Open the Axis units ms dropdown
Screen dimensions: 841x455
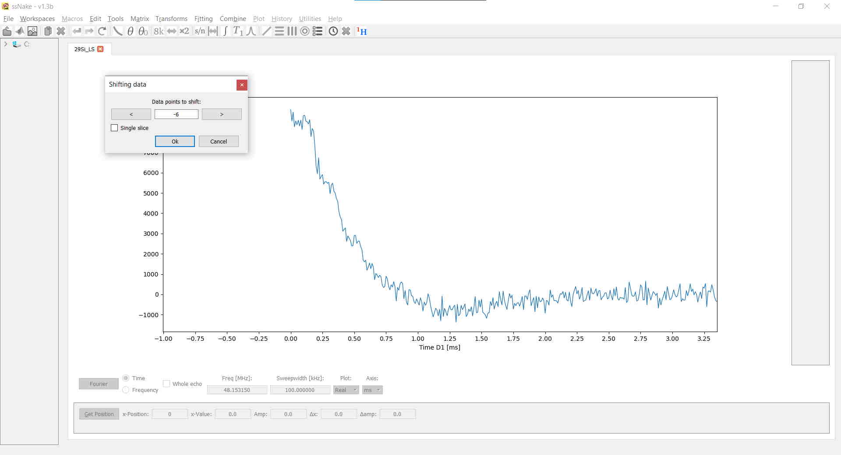[372, 390]
